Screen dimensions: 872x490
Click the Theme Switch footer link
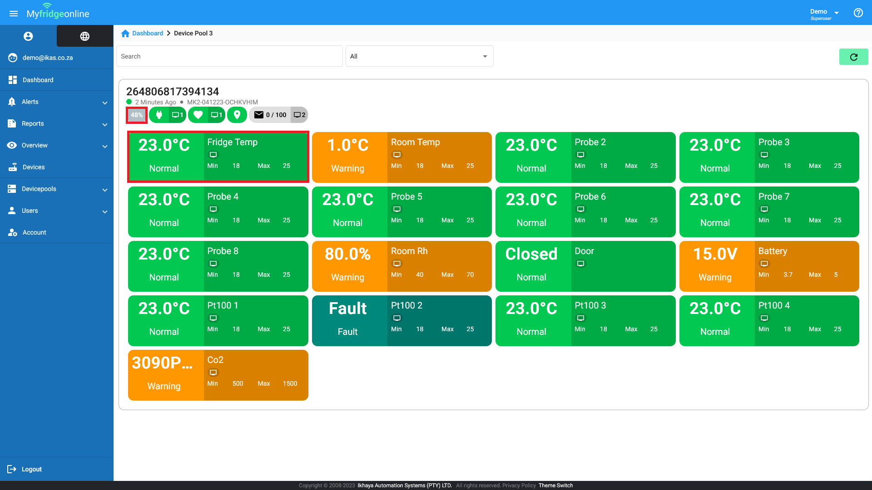(556, 485)
